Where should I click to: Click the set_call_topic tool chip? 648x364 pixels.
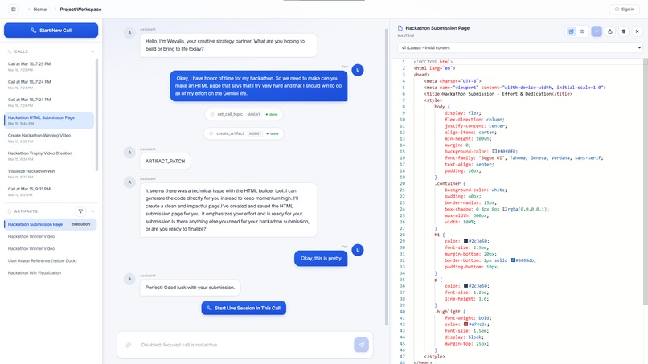(x=244, y=114)
